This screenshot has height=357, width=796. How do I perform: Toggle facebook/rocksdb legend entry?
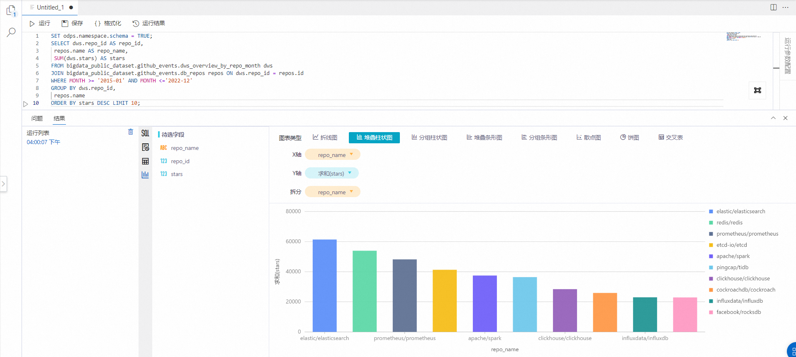click(x=735, y=312)
